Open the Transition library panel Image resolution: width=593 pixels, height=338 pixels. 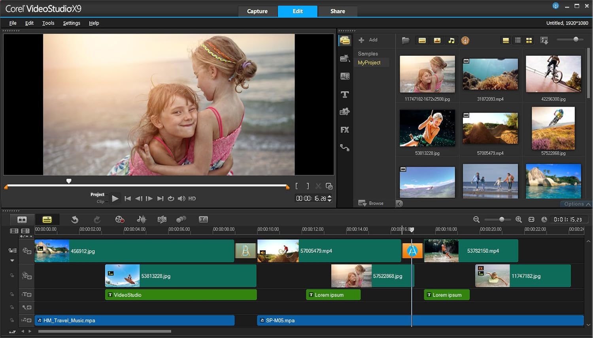(345, 76)
